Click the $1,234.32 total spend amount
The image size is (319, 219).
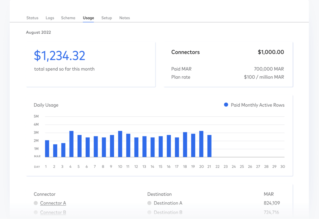click(60, 56)
